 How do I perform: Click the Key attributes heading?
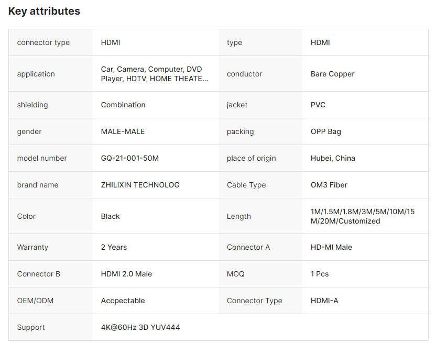click(x=44, y=11)
